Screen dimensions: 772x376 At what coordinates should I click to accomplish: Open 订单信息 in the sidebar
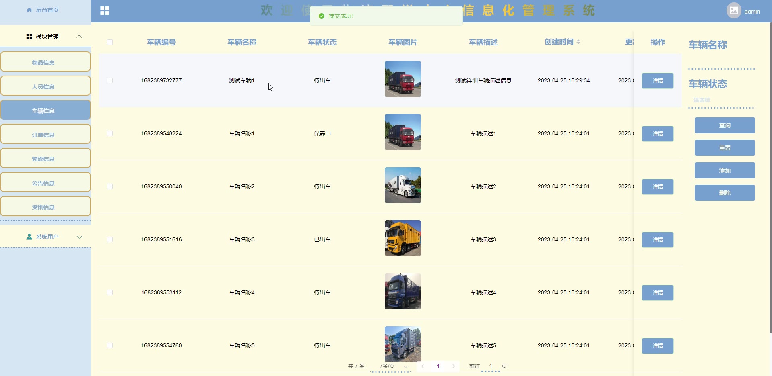point(45,134)
